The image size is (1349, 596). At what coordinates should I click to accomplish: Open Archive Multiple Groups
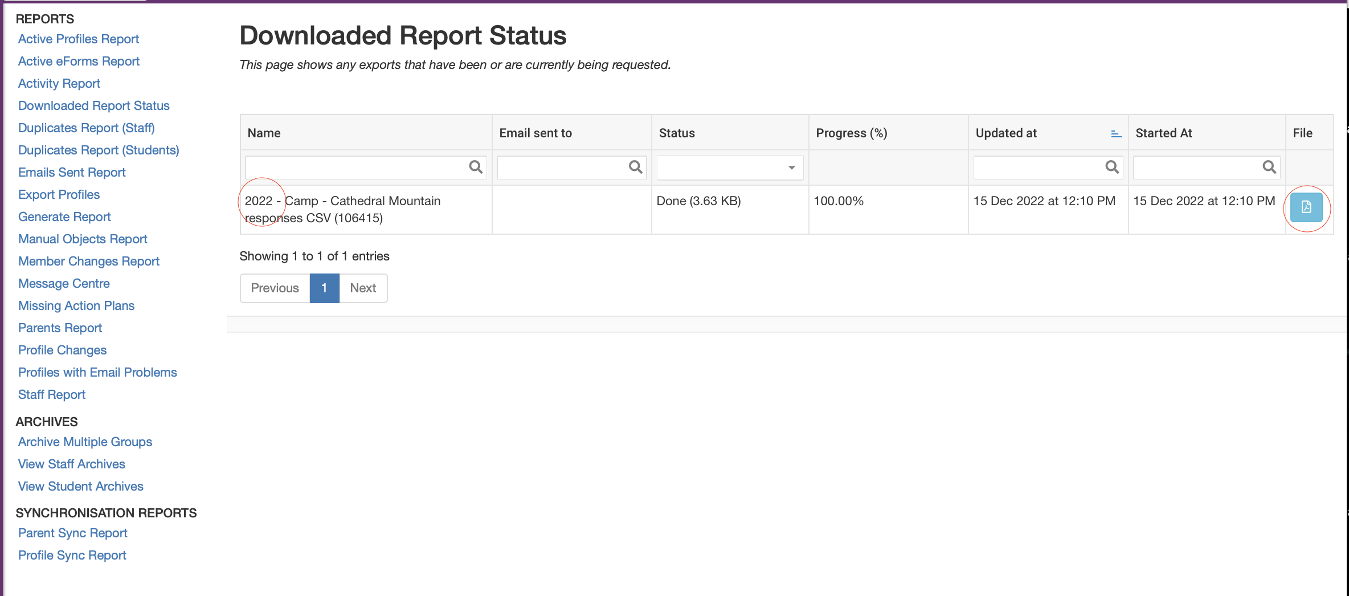(x=85, y=442)
